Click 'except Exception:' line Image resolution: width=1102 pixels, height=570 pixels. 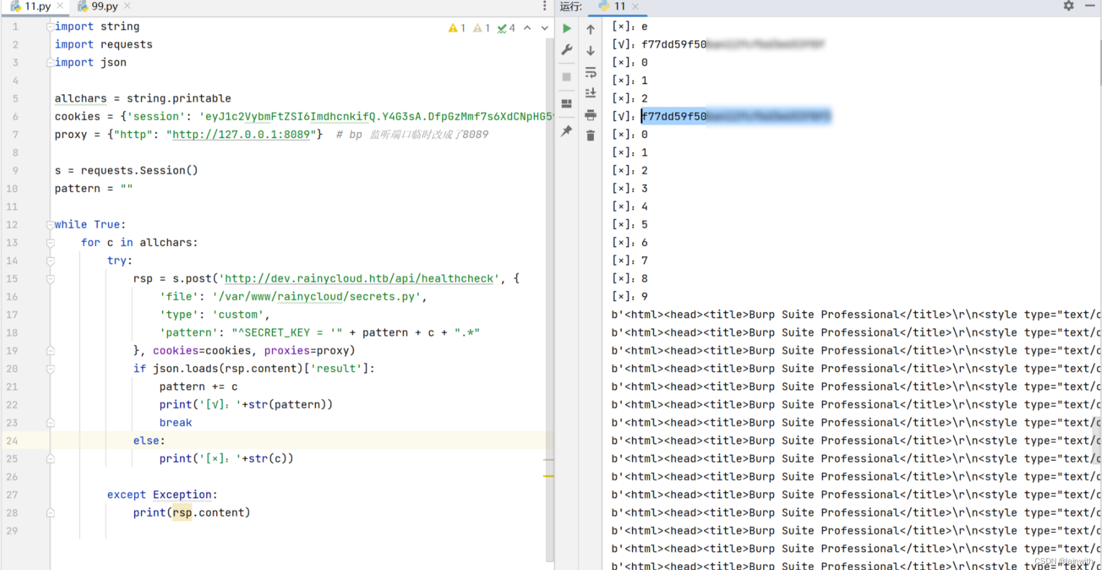tap(162, 495)
